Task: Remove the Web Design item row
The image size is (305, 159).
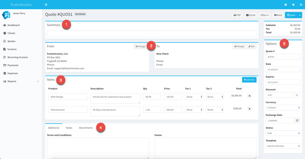Action: tap(249, 96)
